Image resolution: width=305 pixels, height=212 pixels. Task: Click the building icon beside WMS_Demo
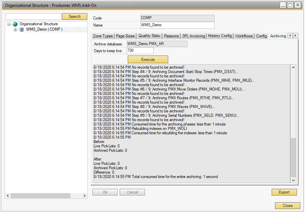pos(21,29)
